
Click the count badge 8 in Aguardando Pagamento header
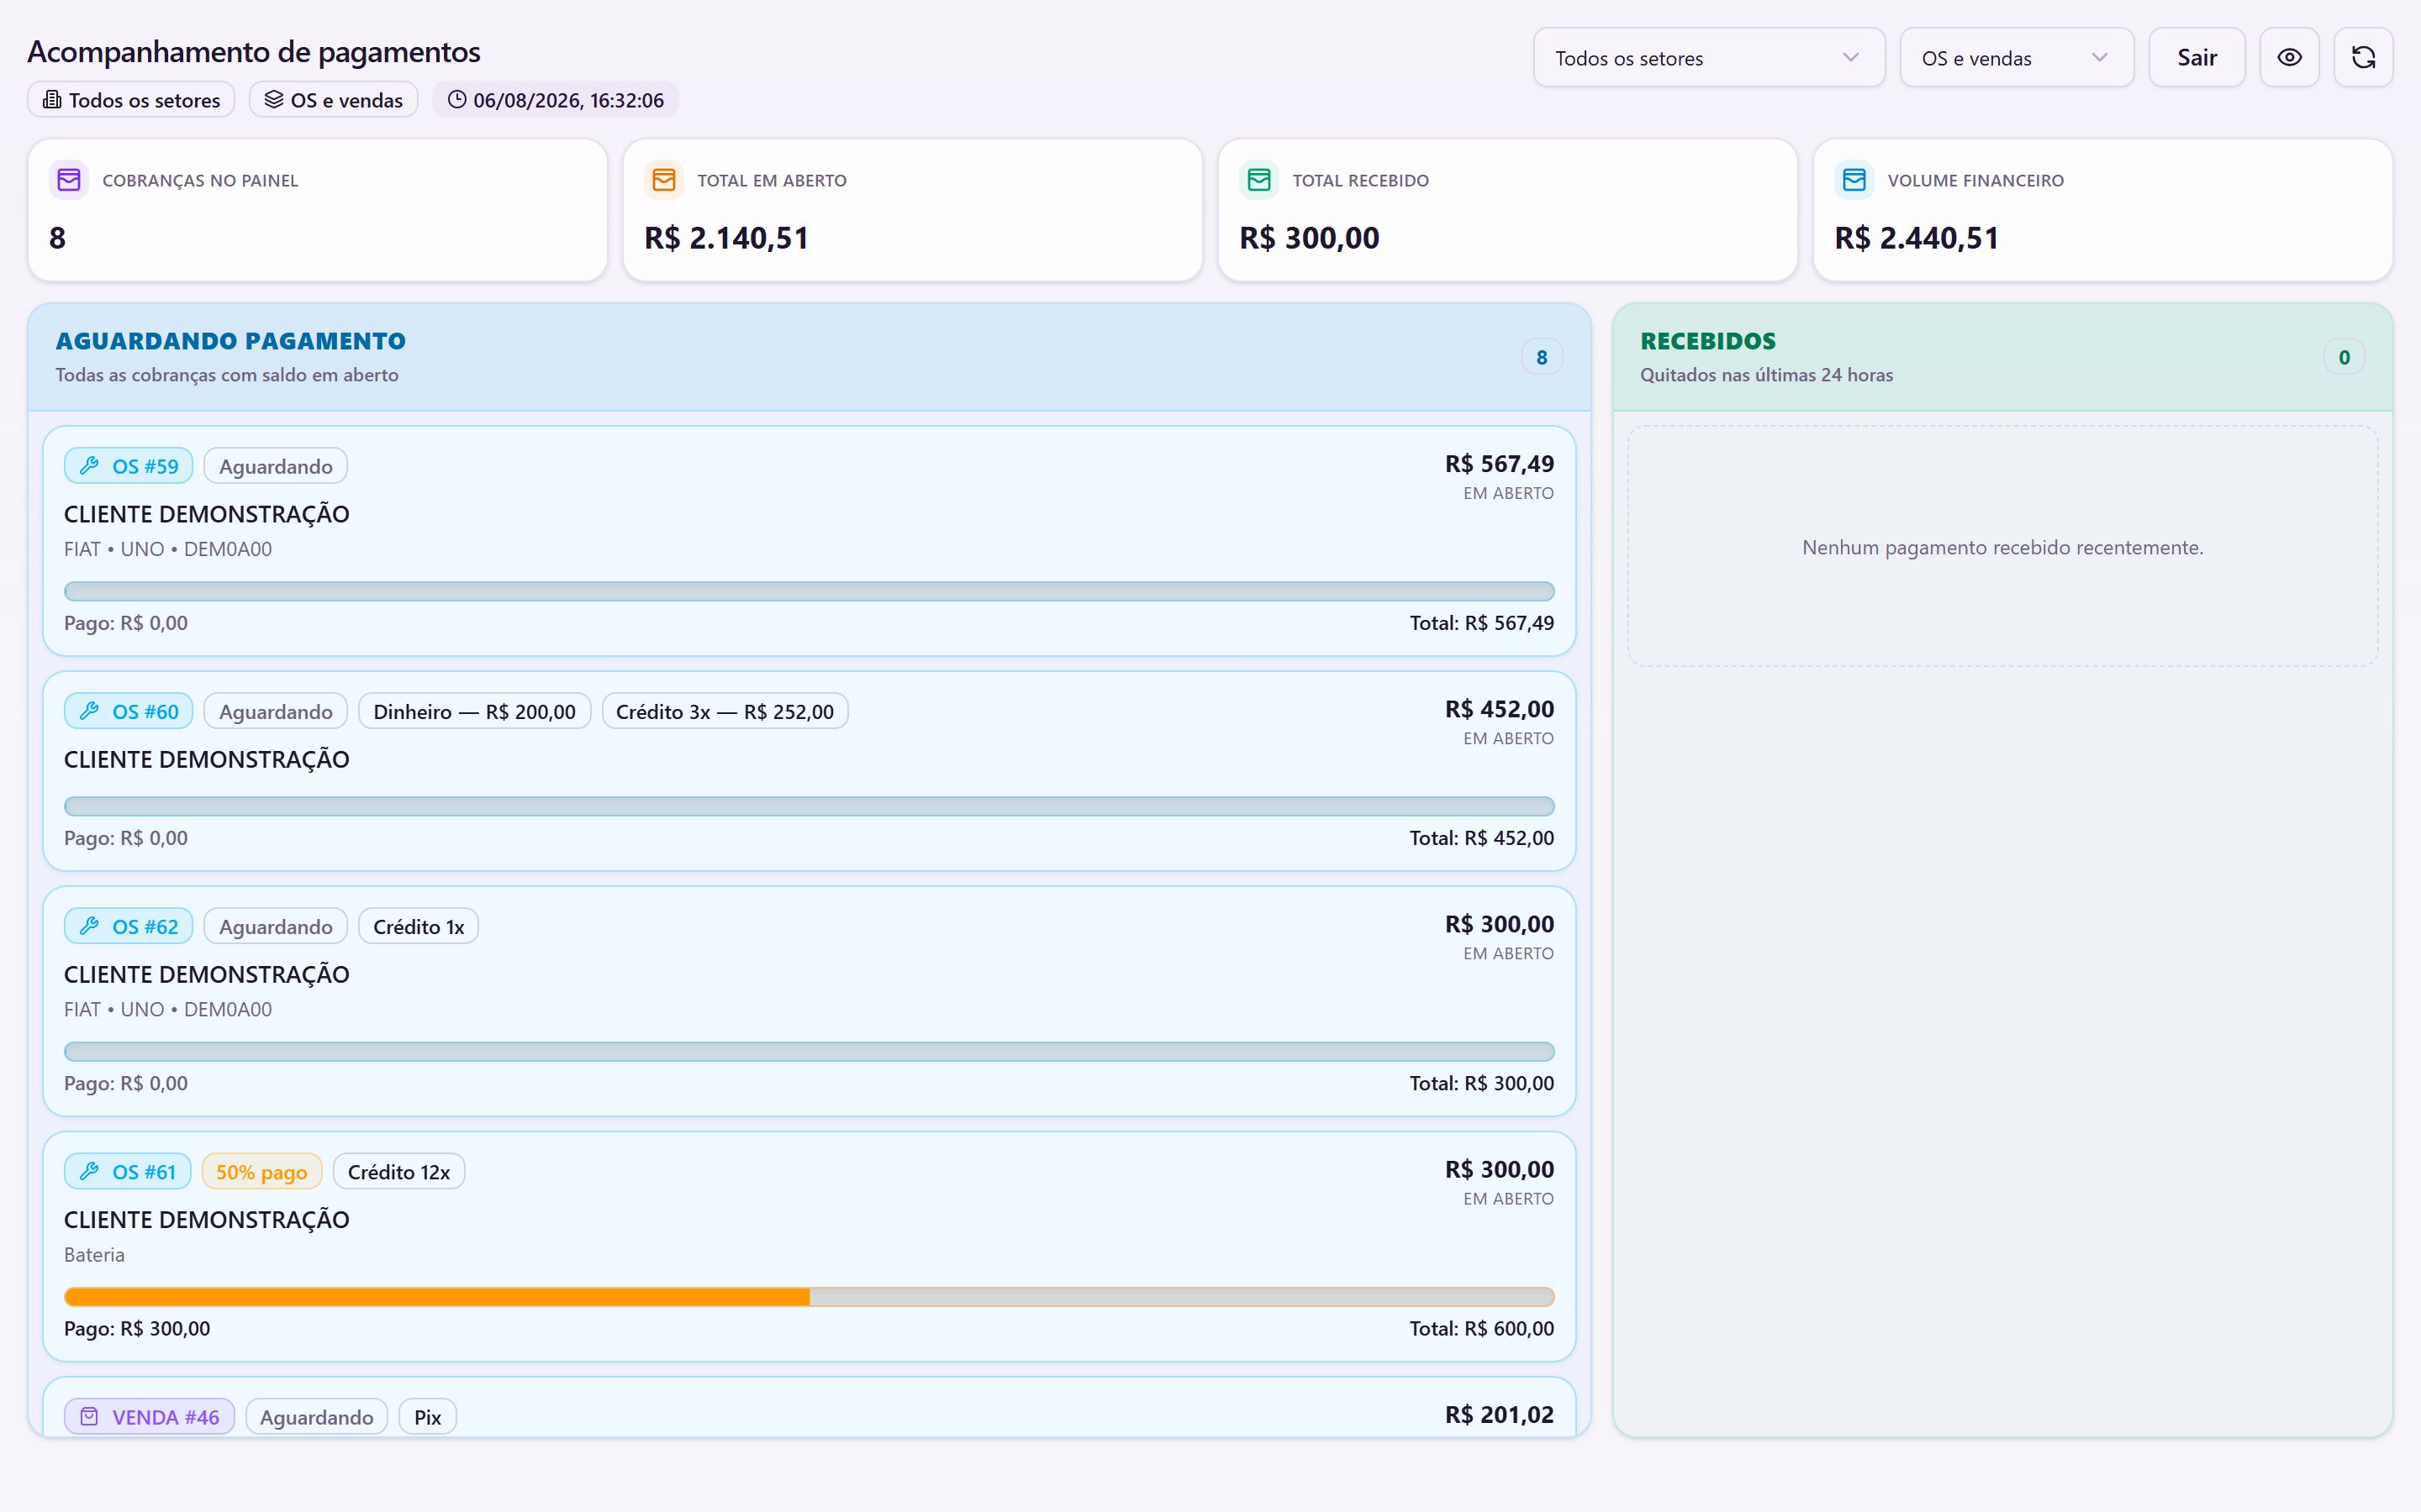1542,357
